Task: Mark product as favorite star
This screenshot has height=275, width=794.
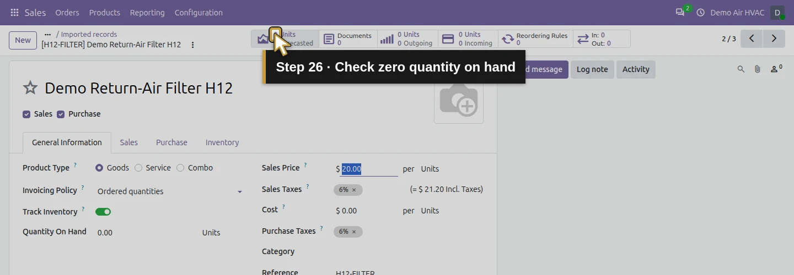Action: (x=30, y=87)
